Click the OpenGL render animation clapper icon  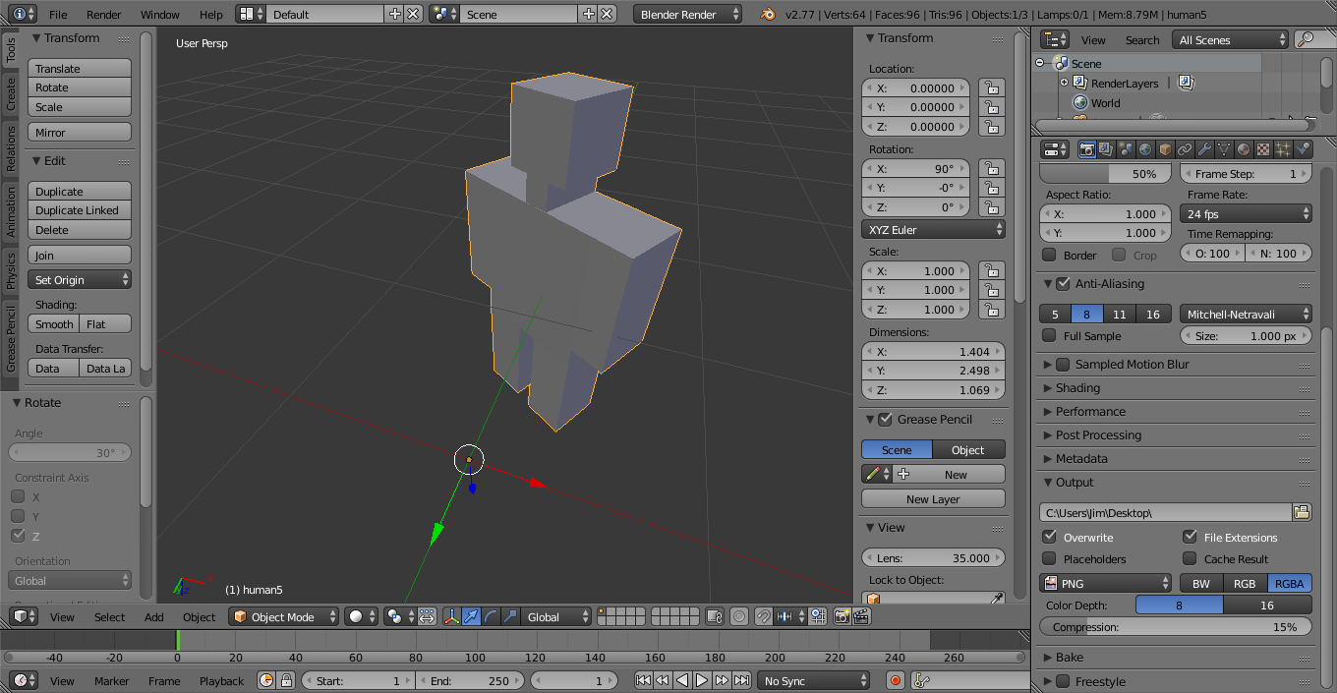pos(861,616)
